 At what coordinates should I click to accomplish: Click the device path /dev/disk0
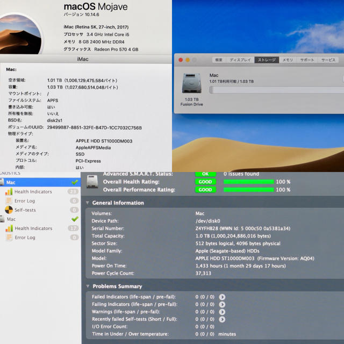(208, 221)
